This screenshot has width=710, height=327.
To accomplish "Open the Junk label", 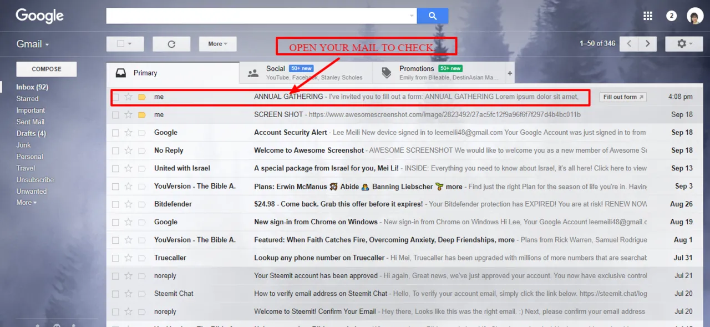I will 23,145.
